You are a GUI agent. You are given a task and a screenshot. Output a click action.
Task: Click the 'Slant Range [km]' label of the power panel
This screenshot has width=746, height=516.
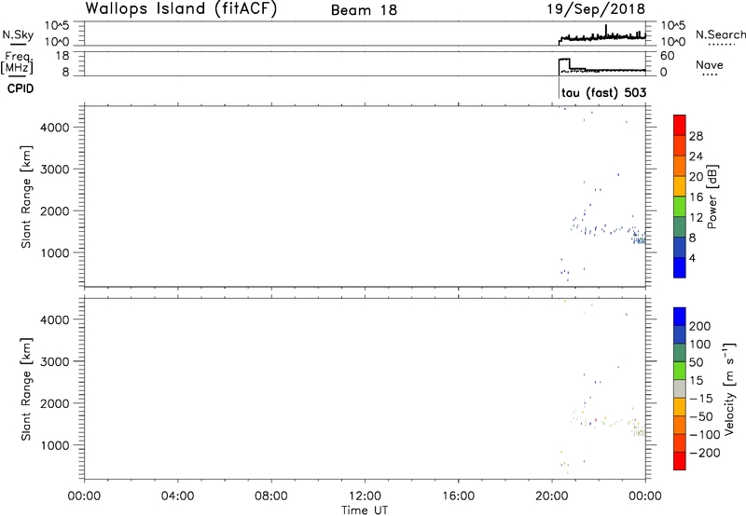point(26,197)
